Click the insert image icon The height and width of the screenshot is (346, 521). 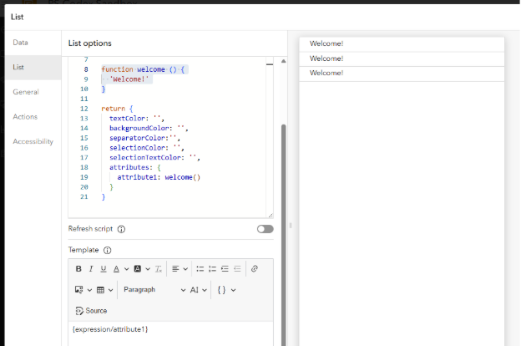click(78, 290)
